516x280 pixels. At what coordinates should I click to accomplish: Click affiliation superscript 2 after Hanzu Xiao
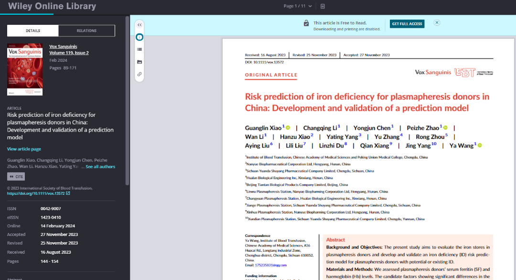click(312, 134)
